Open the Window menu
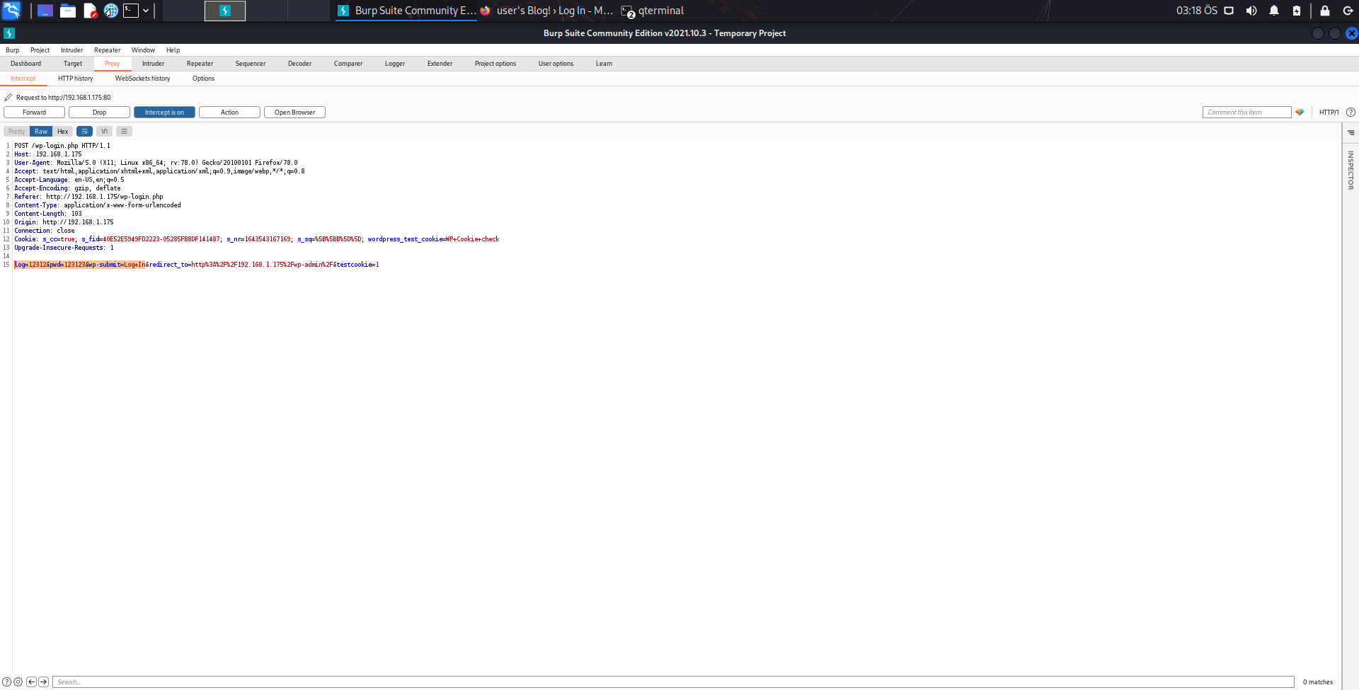This screenshot has height=690, width=1359. pos(143,50)
